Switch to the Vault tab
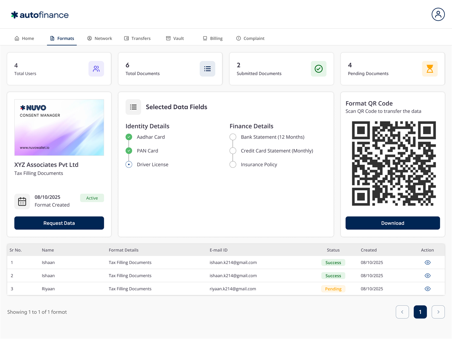This screenshot has width=452, height=339. point(175,38)
